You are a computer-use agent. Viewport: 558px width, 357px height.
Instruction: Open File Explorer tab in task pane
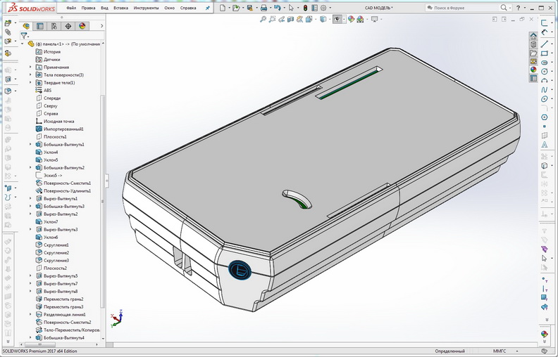(533, 53)
